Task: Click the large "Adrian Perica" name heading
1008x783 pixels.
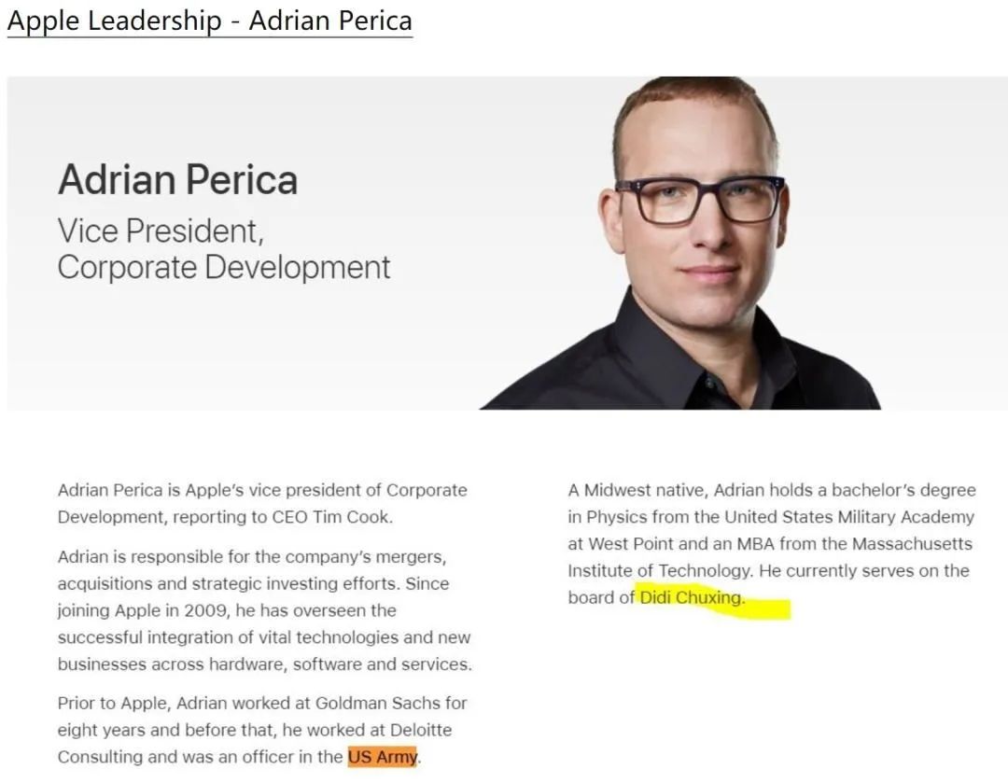Action: [x=177, y=179]
